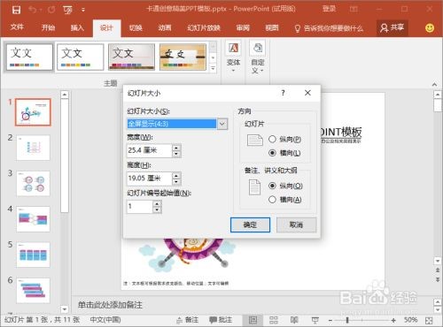This screenshot has width=443, height=327.
Task: Select notes landscape 横向(A) radio button
Action: coord(272,200)
